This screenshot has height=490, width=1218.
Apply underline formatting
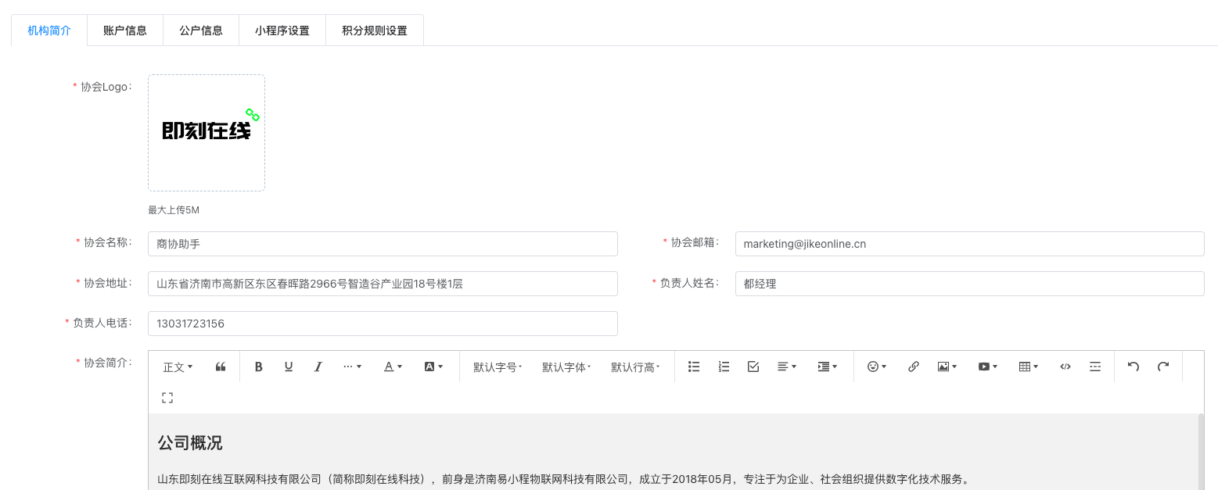289,367
